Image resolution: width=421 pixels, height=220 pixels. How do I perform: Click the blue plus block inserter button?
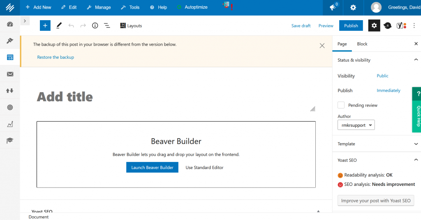(45, 25)
